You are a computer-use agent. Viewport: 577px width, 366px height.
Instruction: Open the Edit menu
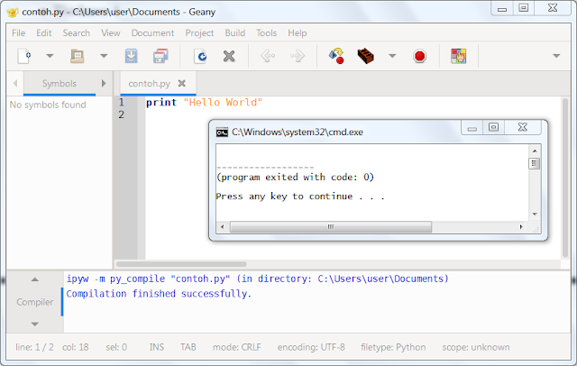click(x=44, y=33)
